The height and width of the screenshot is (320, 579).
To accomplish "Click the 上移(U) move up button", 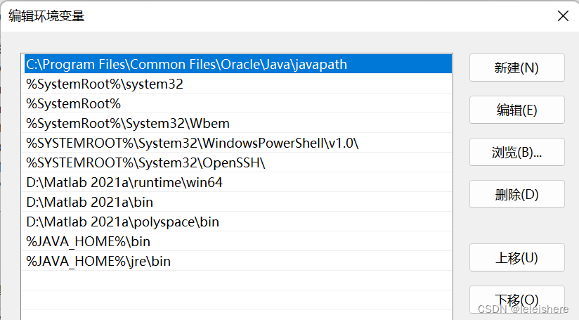I will click(516, 257).
